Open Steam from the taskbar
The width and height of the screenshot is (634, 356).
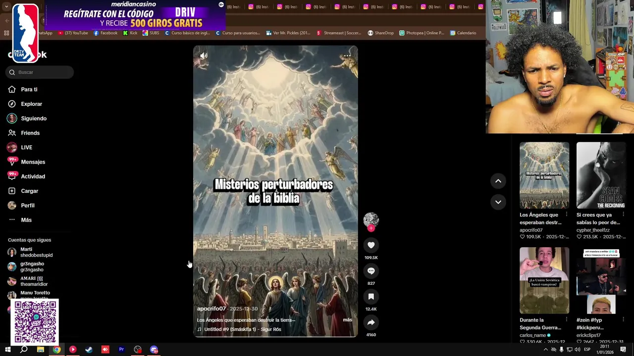tap(89, 350)
